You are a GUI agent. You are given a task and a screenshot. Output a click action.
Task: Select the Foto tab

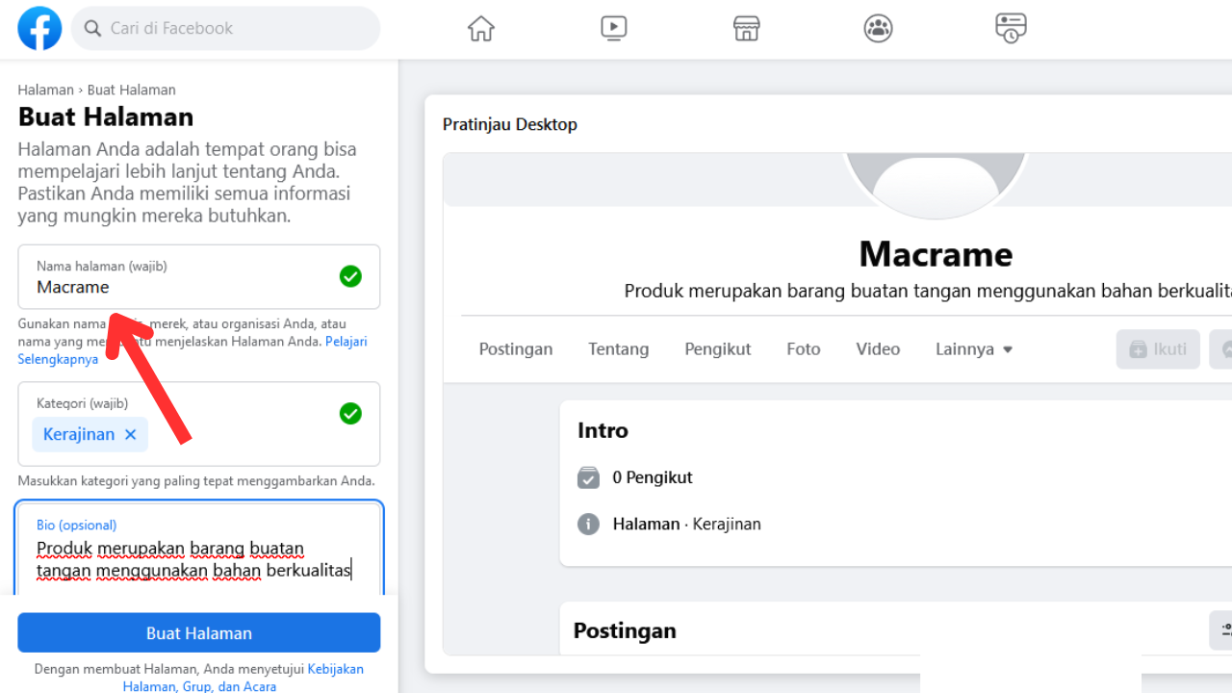[x=804, y=349]
